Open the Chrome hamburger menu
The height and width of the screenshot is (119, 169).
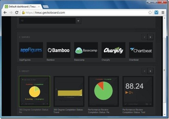pyautogui.click(x=163, y=13)
